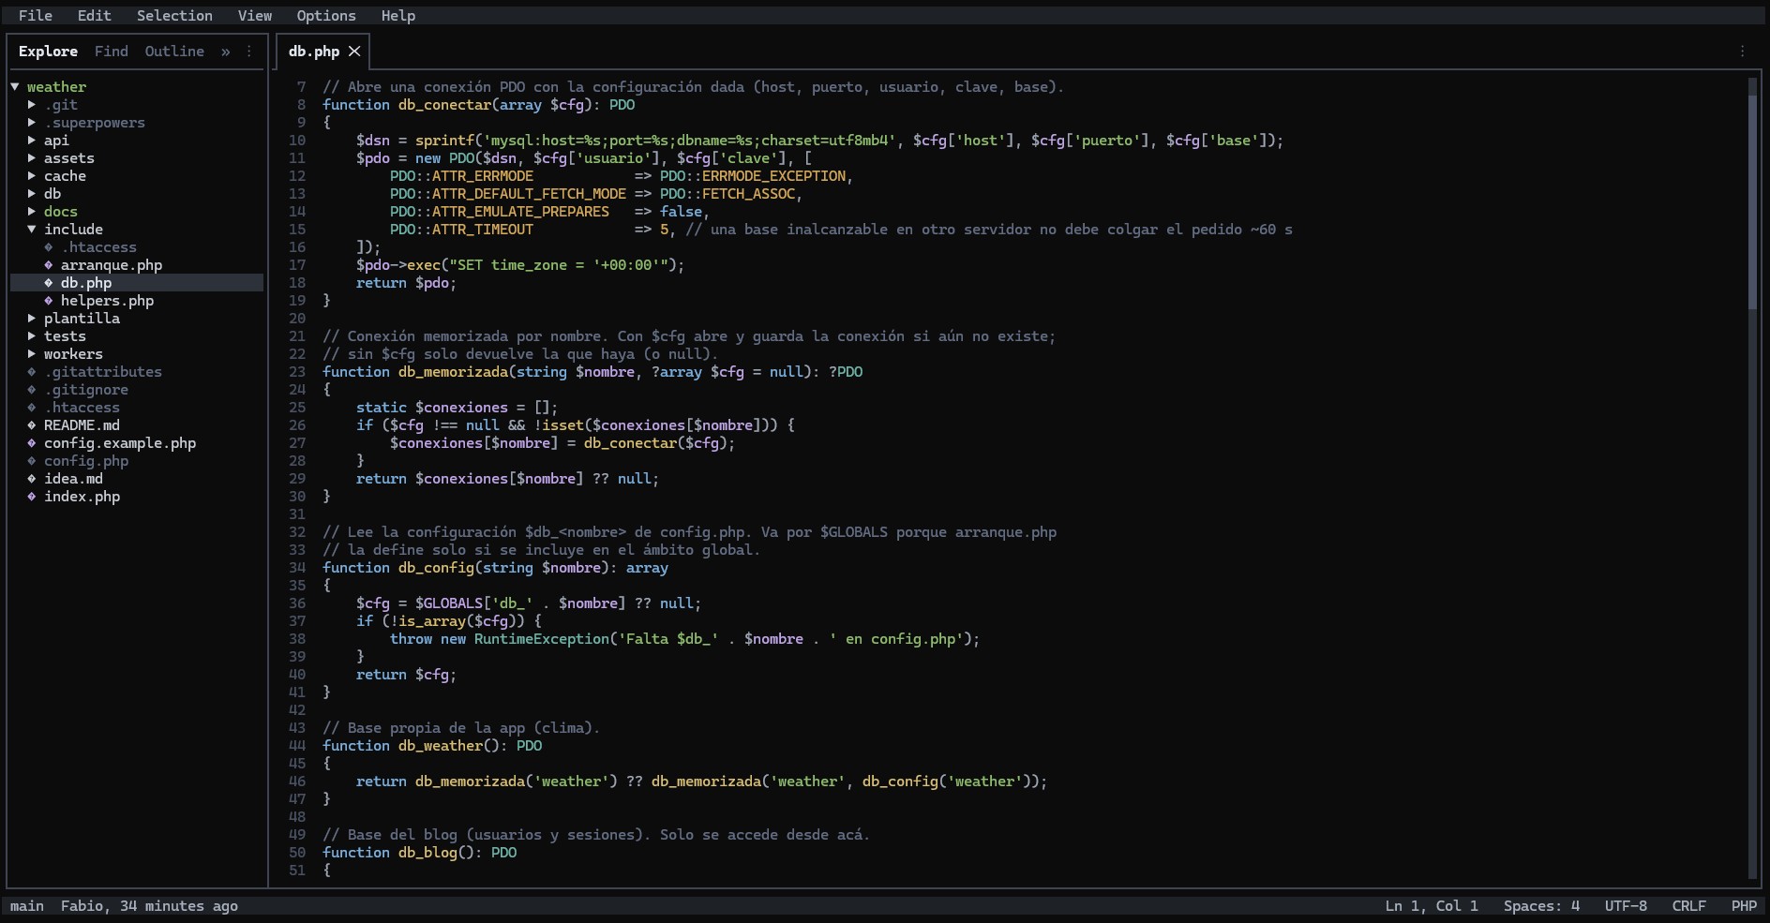Expand the workers folder
Viewport: 1770px width, 923px height.
click(32, 354)
